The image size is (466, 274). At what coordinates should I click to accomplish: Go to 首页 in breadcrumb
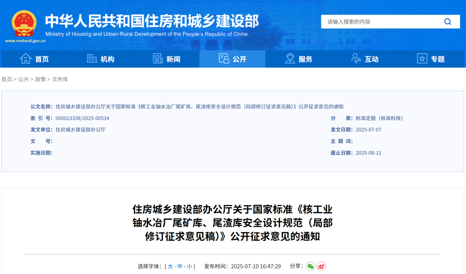[x=7, y=80]
